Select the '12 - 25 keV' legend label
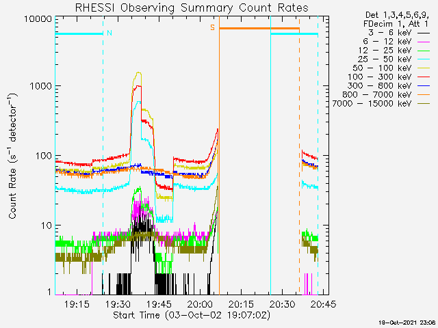This screenshot has width=438, height=328. (x=385, y=51)
